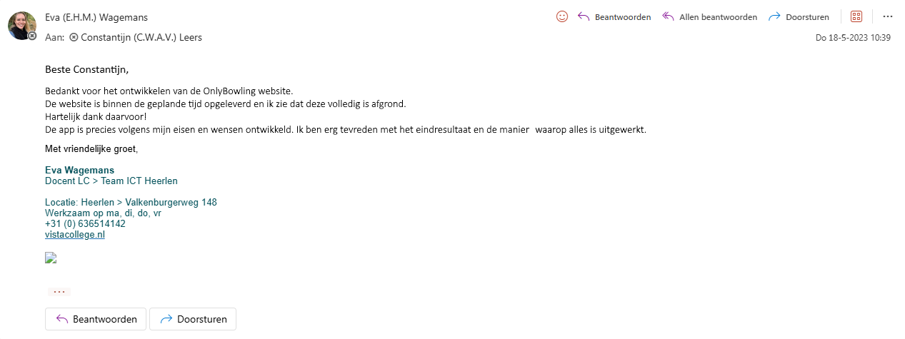Click the date Do 18-5-2023 10:39
Screen dimensions: 905x339
[x=853, y=38]
